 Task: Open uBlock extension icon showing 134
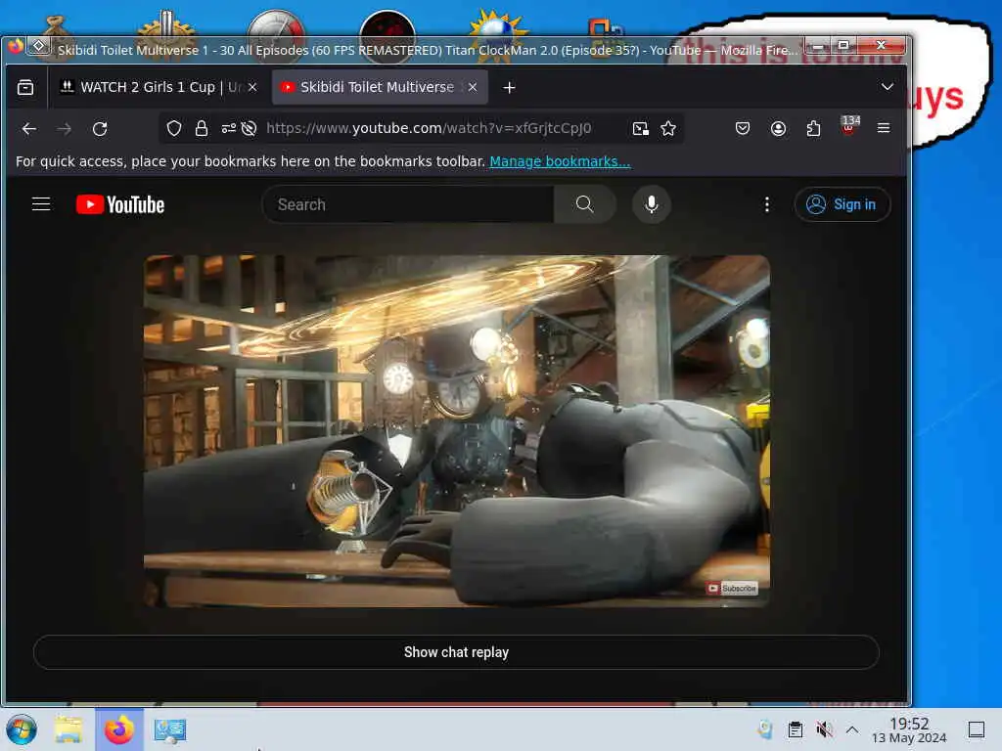tap(848, 126)
